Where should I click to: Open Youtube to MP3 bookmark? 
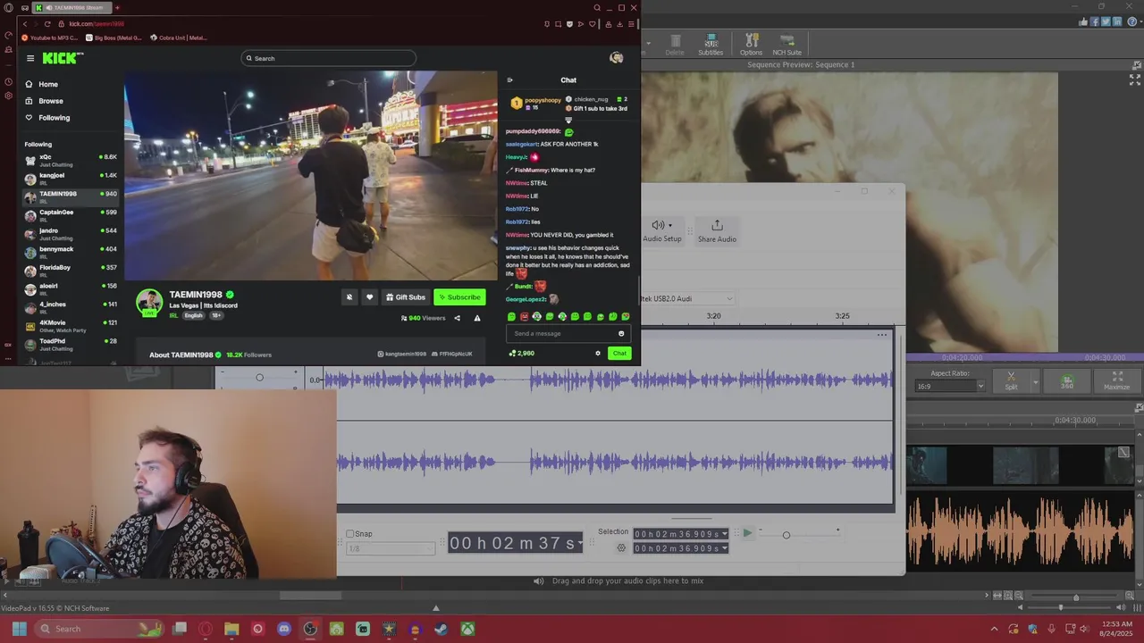[x=50, y=38]
